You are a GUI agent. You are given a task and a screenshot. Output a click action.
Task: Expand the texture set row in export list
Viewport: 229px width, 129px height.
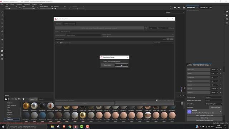(x=57, y=43)
